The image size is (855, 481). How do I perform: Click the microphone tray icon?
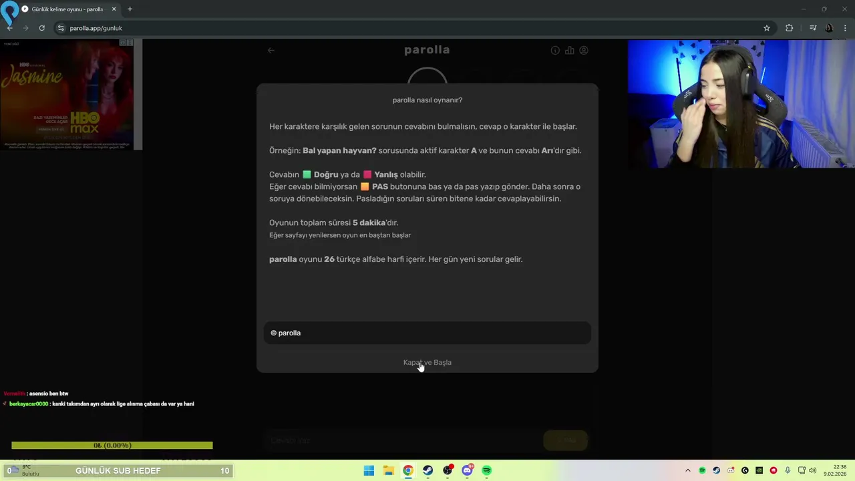788,471
